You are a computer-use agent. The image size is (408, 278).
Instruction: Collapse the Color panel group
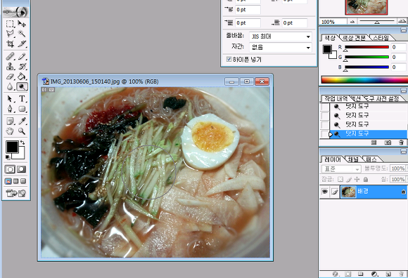pyautogui.click(x=403, y=30)
